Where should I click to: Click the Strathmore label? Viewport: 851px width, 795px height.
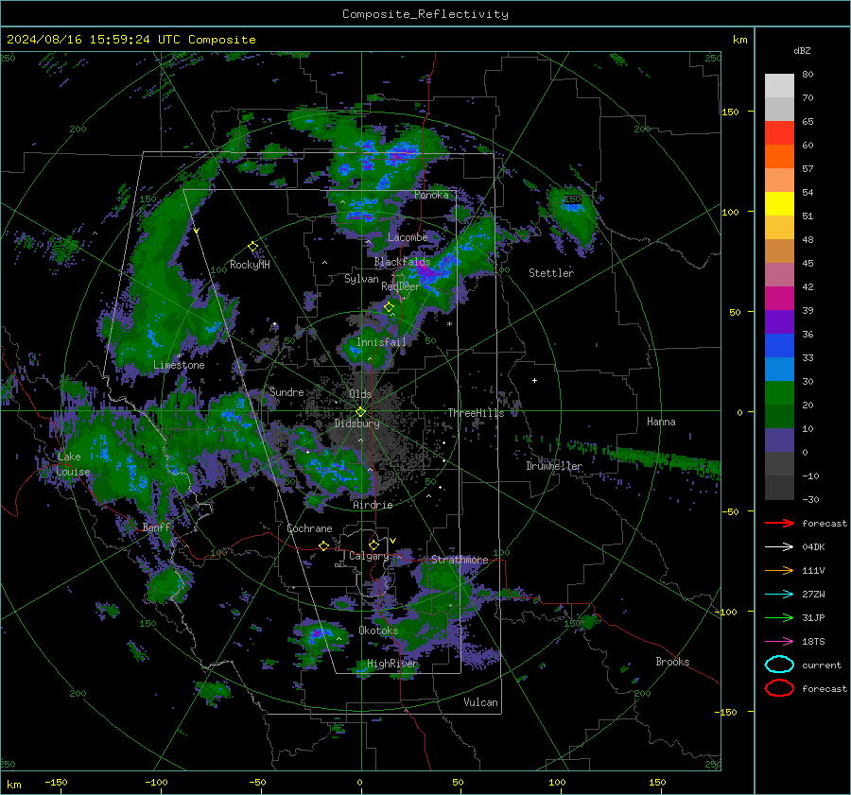(x=460, y=560)
